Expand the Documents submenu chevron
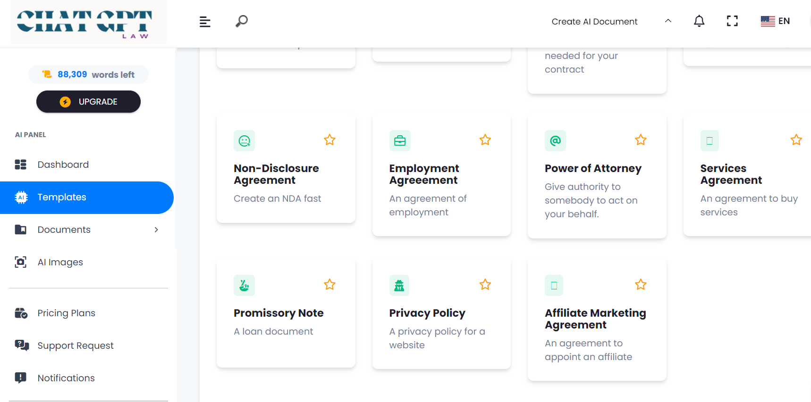Screen dimensions: 811x402 pos(156,230)
